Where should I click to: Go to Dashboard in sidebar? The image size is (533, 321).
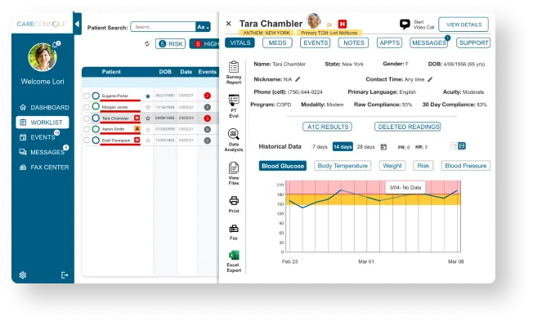click(44, 107)
